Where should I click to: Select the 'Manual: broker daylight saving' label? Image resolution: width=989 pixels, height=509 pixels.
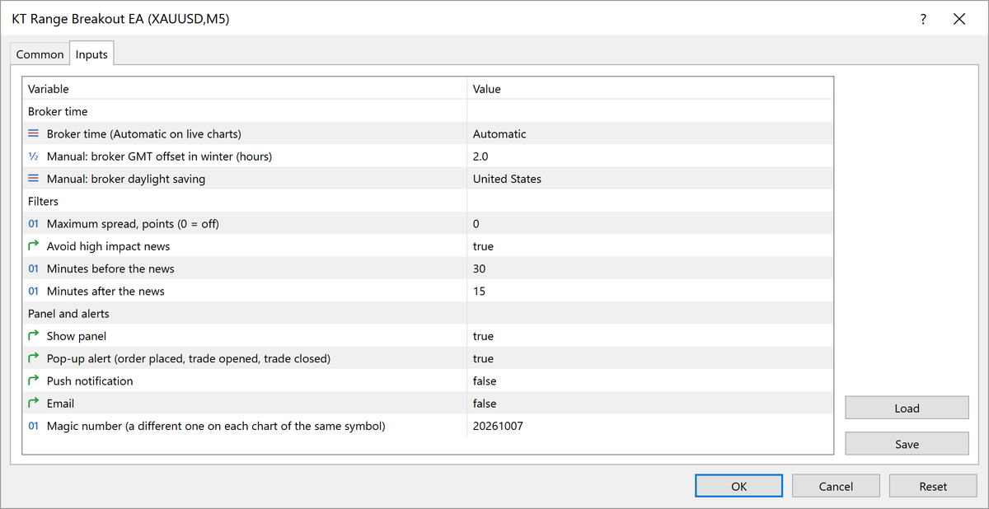click(x=126, y=179)
